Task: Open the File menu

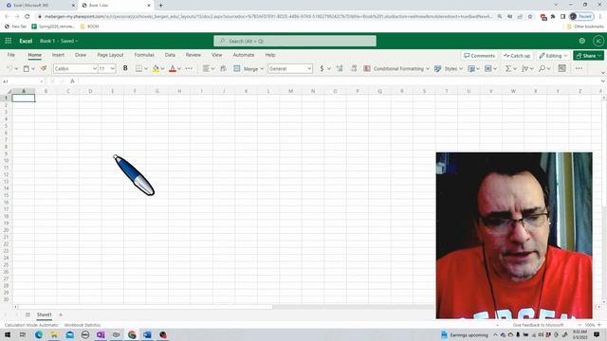Action: tap(11, 55)
